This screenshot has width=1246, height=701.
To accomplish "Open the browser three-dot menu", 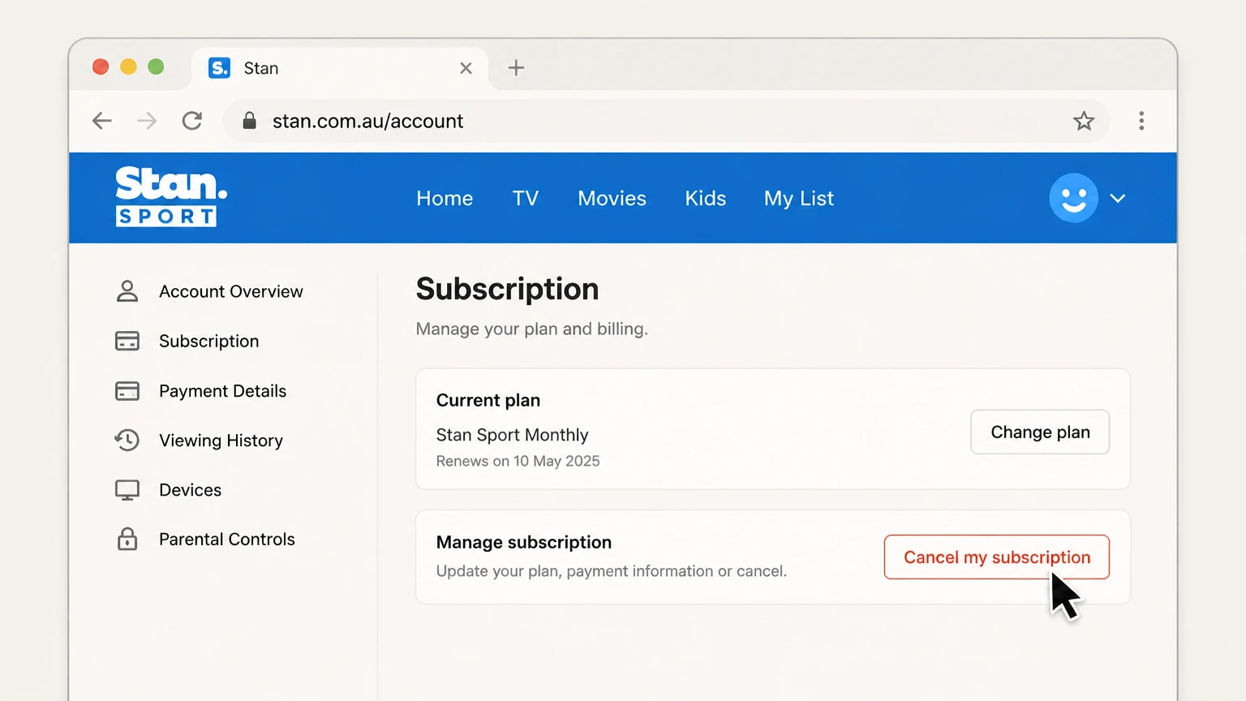I will coord(1141,121).
